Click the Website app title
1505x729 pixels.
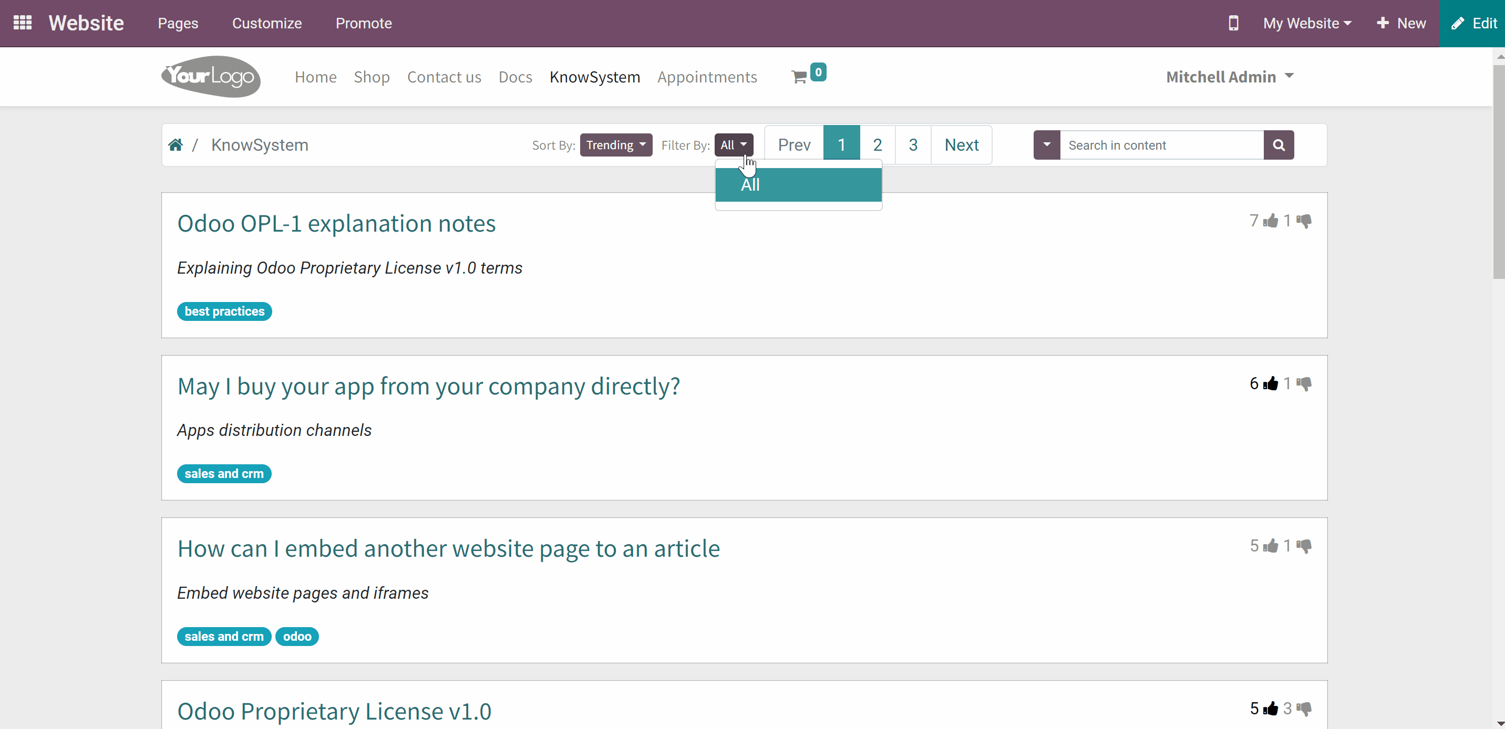click(86, 23)
